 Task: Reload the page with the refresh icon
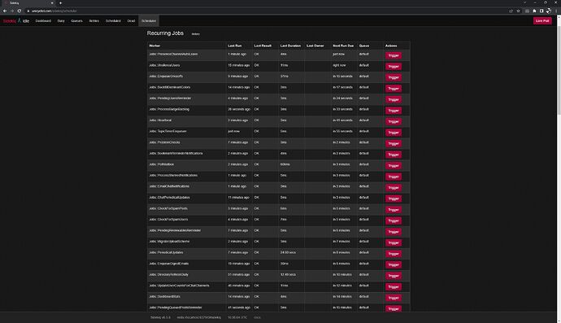pyautogui.click(x=20, y=11)
